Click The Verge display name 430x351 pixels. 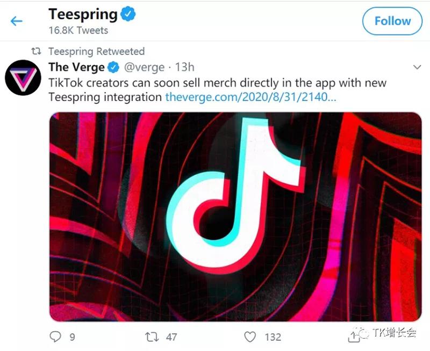(x=76, y=67)
